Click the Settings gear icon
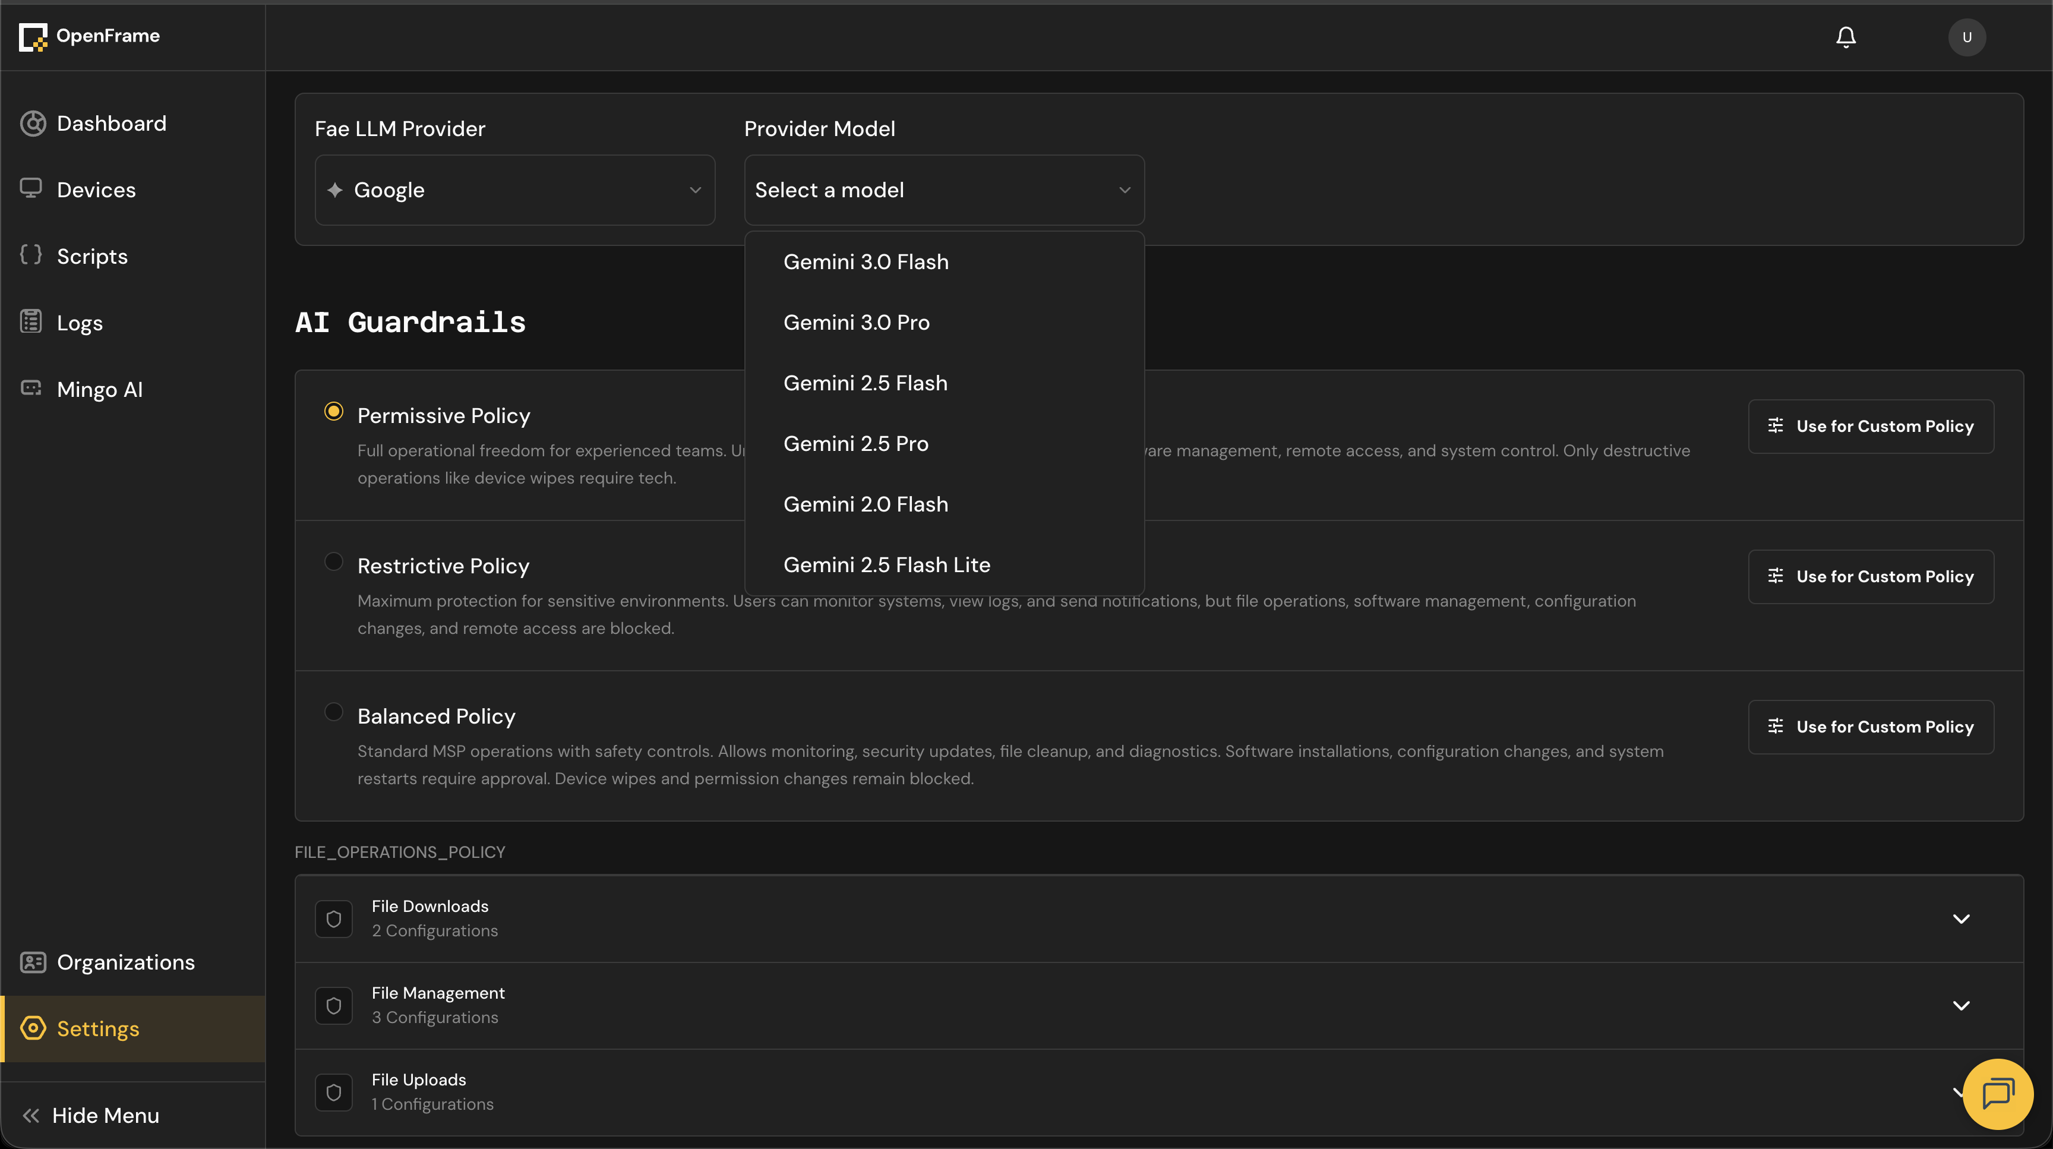The width and height of the screenshot is (2053, 1149). coord(33,1028)
